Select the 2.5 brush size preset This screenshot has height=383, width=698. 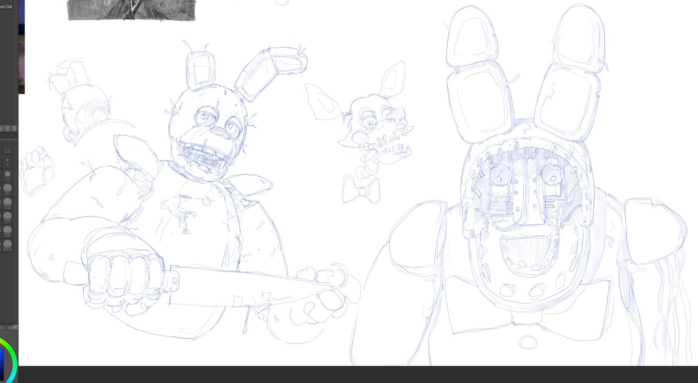(7, 148)
